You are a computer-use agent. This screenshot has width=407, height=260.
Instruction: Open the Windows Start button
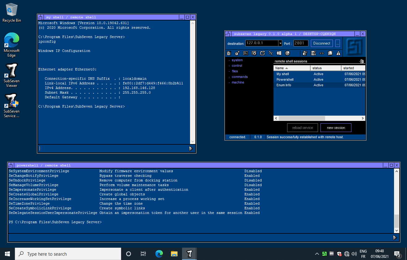click(x=7, y=254)
